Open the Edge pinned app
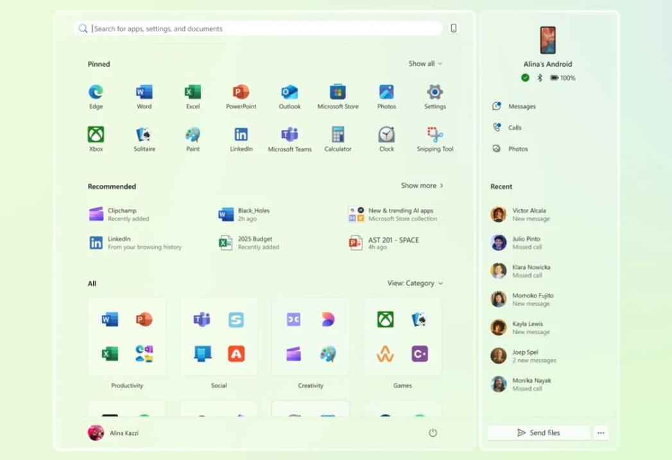 pyautogui.click(x=96, y=97)
